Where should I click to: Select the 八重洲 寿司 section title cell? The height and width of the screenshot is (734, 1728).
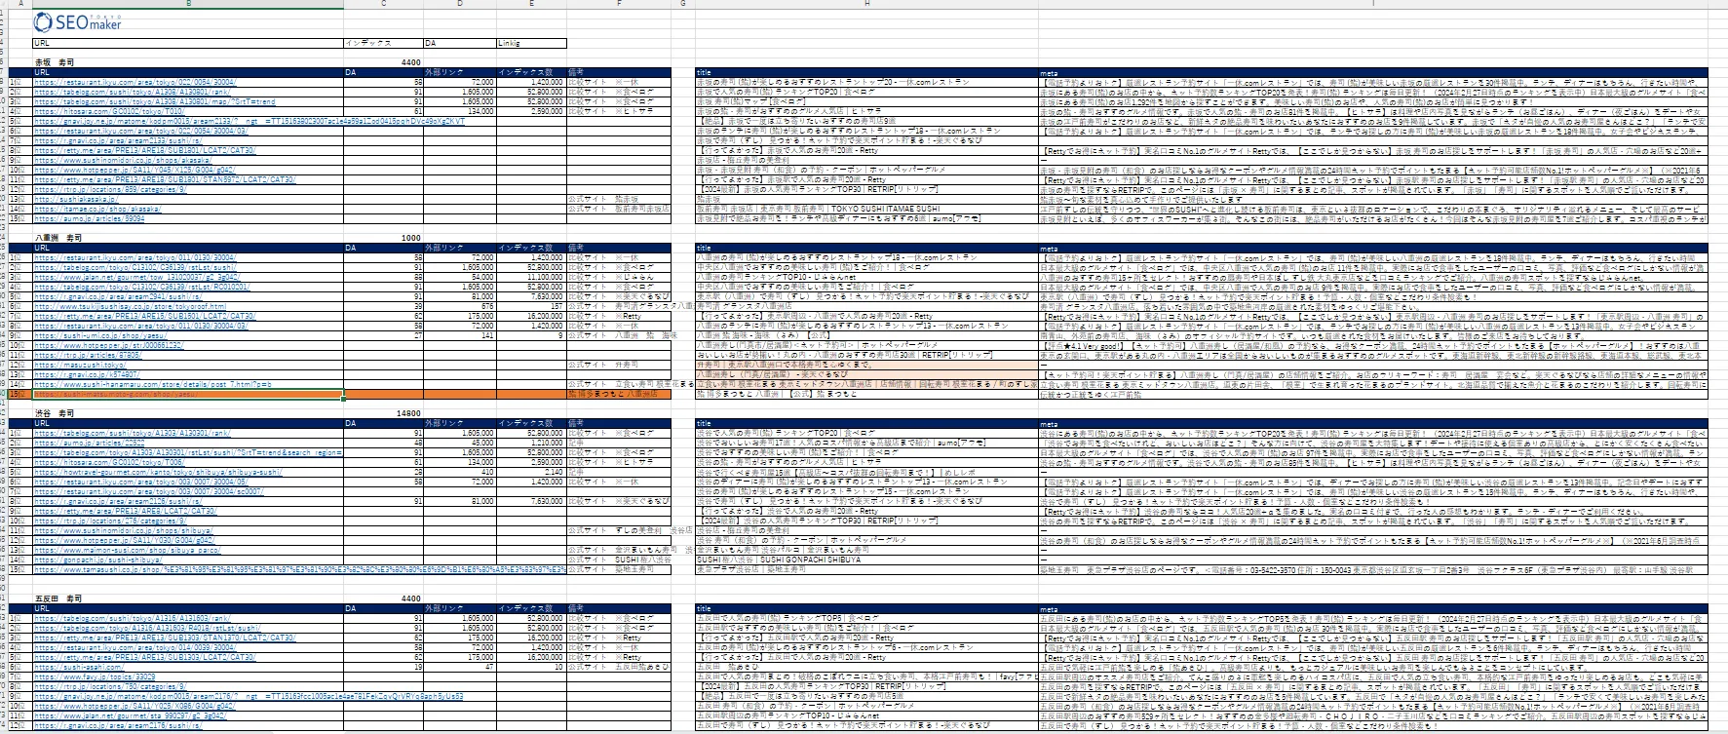pyautogui.click(x=188, y=238)
